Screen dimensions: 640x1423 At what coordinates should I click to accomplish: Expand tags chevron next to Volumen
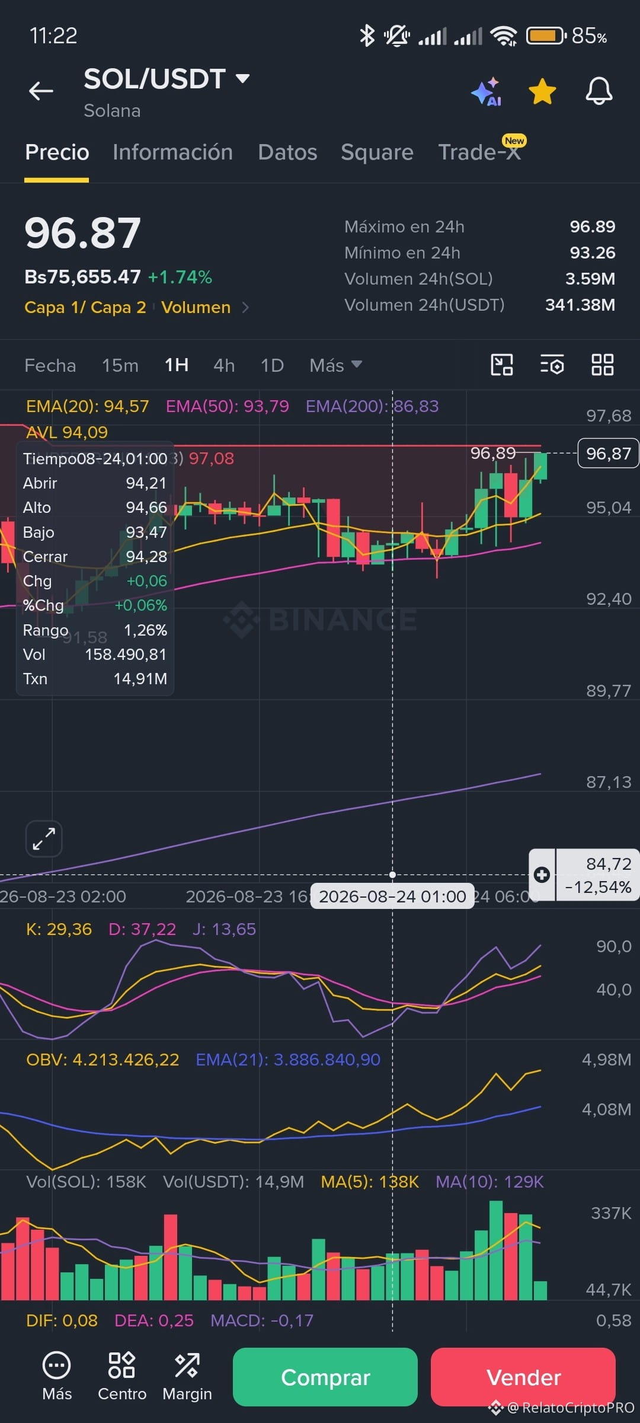(x=245, y=307)
